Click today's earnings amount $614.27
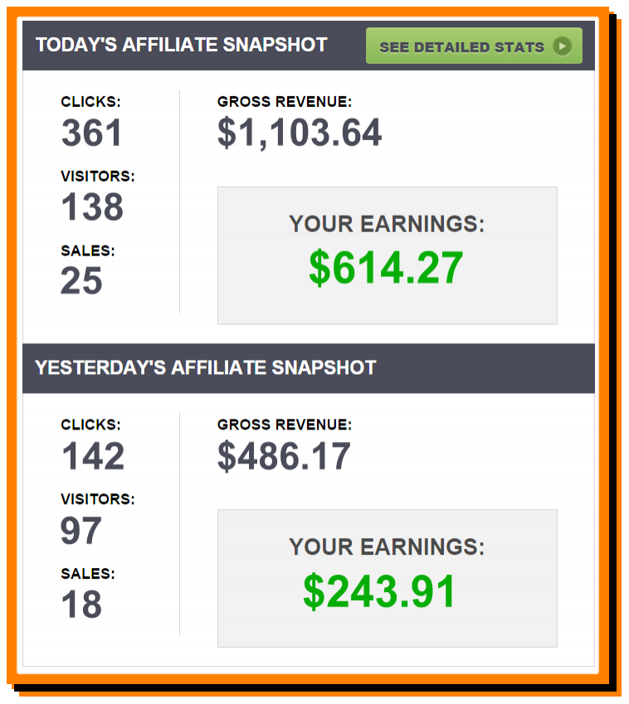This screenshot has width=629, height=704. pos(386,268)
